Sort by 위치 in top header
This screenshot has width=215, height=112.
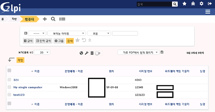pos(111,71)
